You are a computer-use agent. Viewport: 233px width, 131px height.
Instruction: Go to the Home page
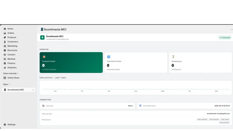[10, 29]
